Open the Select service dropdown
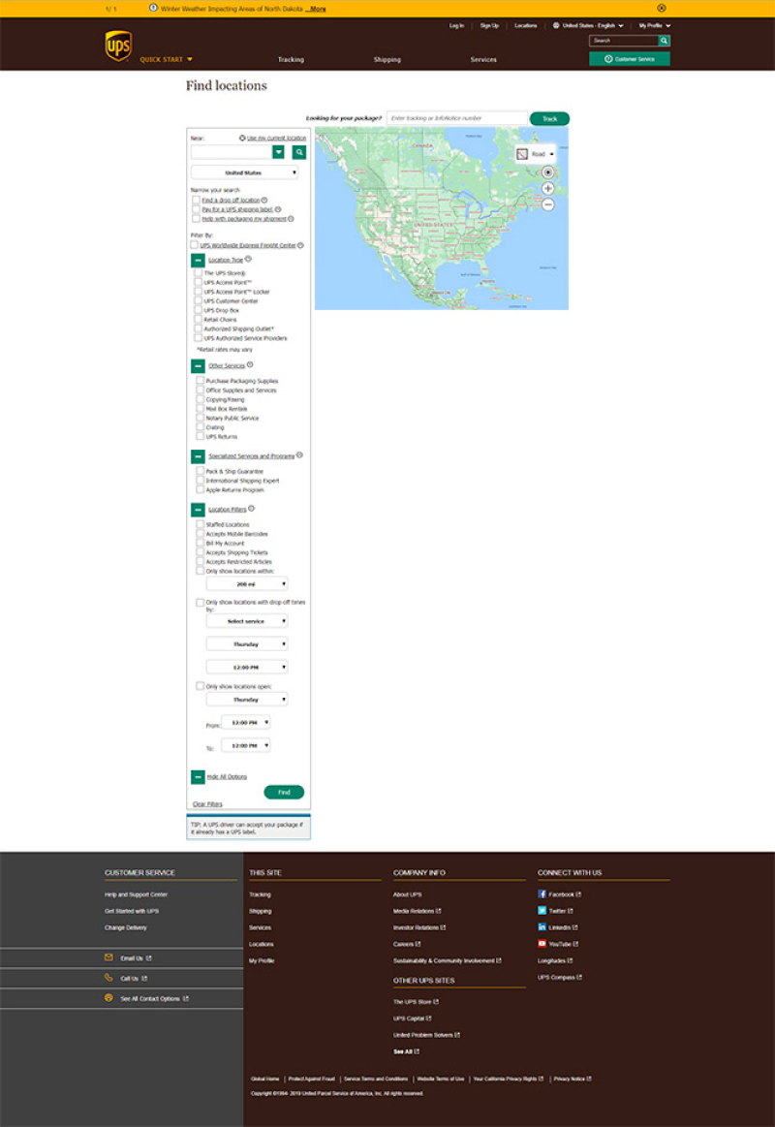The width and height of the screenshot is (775, 1127). 247,621
